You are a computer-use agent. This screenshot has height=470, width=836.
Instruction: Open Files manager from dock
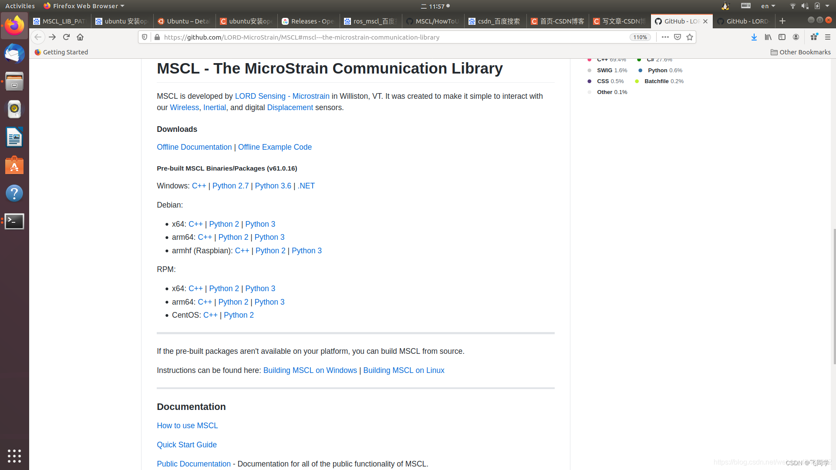(x=14, y=81)
